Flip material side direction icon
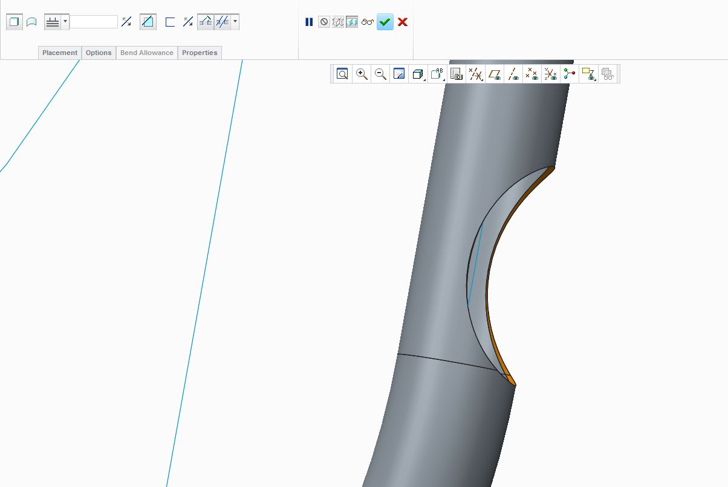 point(187,22)
